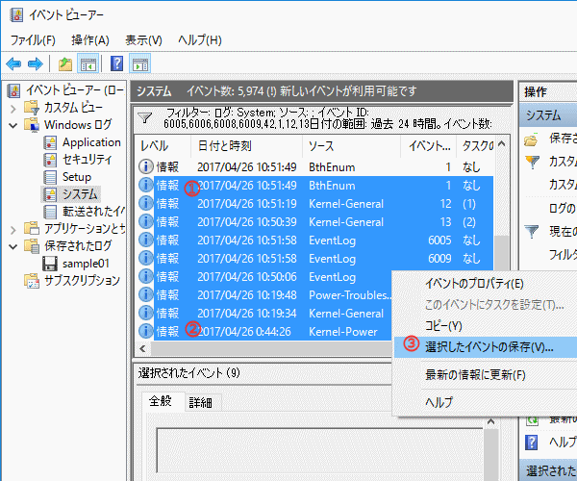Toggle the action pane toolbar icon
577x481 pixels.
point(140,64)
